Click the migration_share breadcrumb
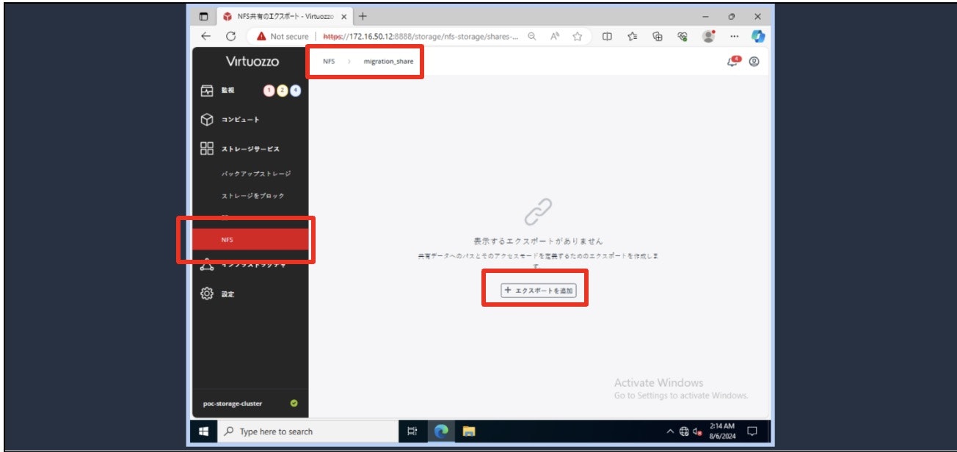 coord(388,62)
